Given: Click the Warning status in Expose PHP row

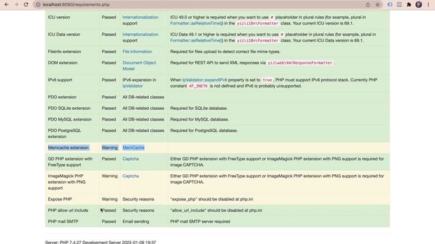Looking at the screenshot, I should click(109, 199).
